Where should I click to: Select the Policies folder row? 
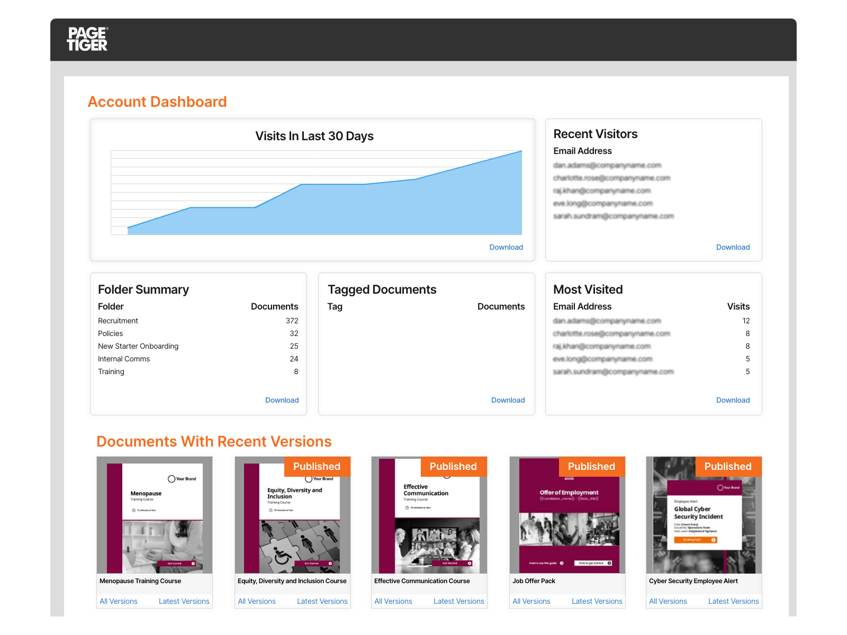tap(198, 333)
